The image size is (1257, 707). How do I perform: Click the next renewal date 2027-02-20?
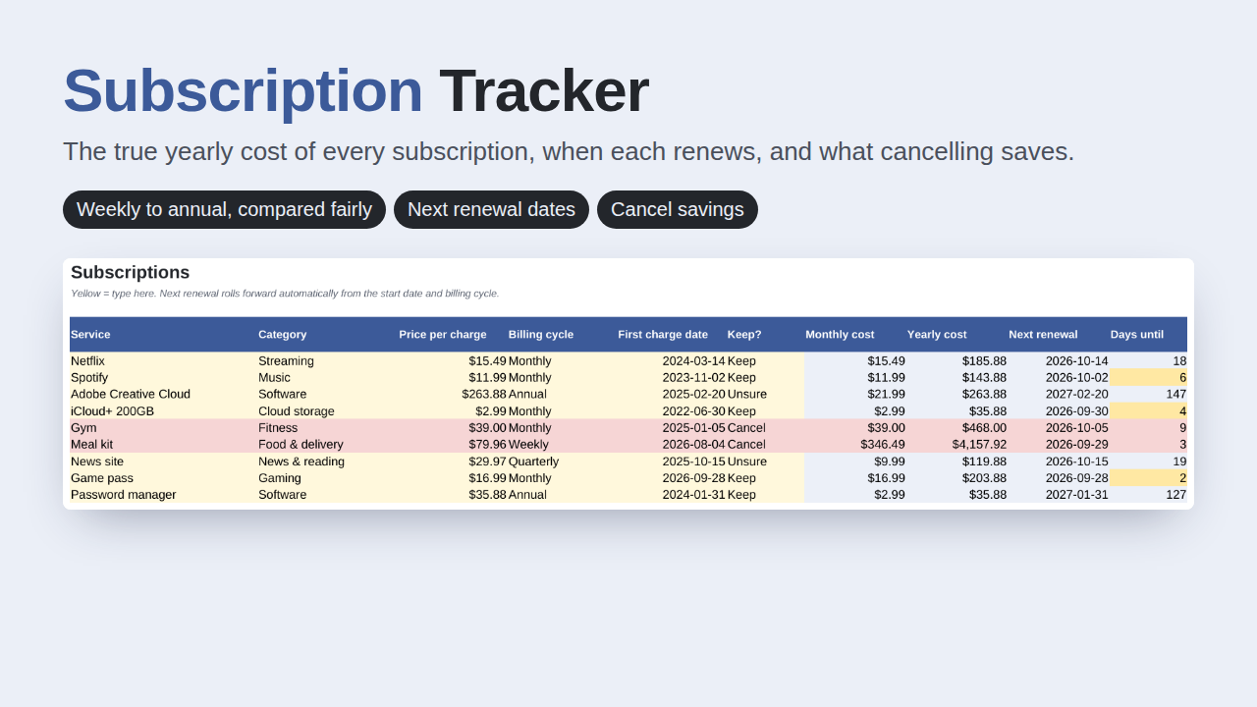(x=1059, y=395)
